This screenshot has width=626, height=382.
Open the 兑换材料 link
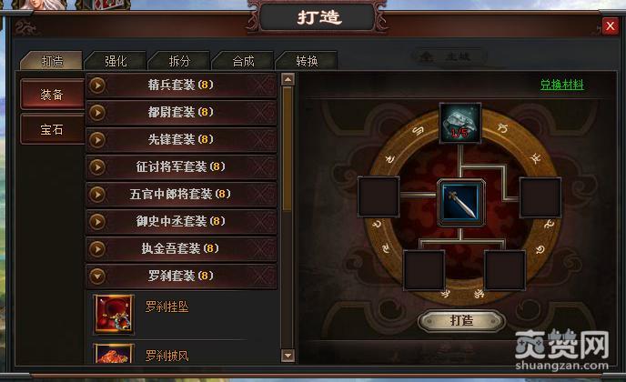(x=561, y=85)
